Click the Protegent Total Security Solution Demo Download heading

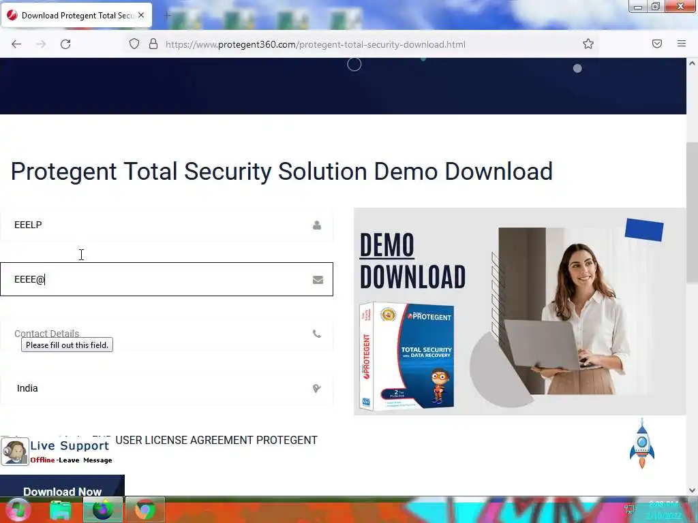(282, 172)
